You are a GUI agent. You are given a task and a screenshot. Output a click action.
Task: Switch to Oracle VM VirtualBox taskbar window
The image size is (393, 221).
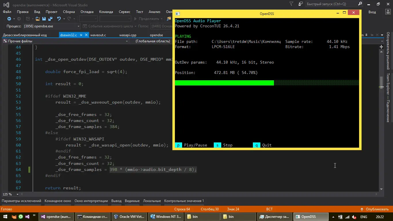(129, 217)
